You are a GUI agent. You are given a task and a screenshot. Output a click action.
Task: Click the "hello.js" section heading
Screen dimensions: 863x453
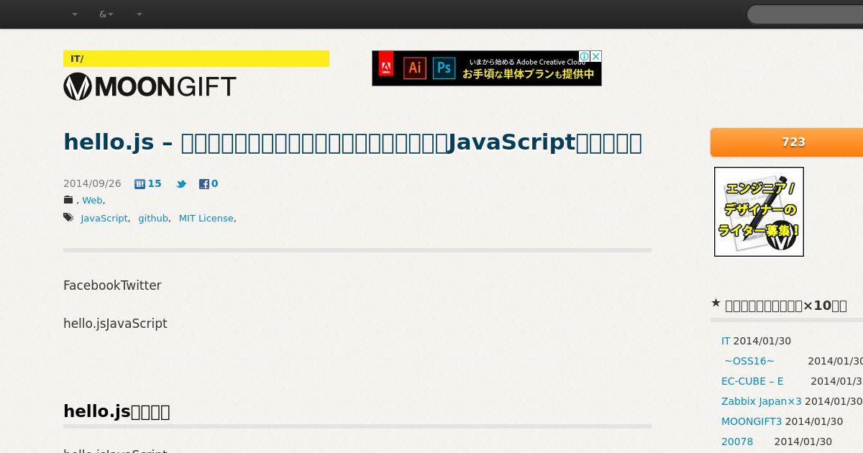117,411
